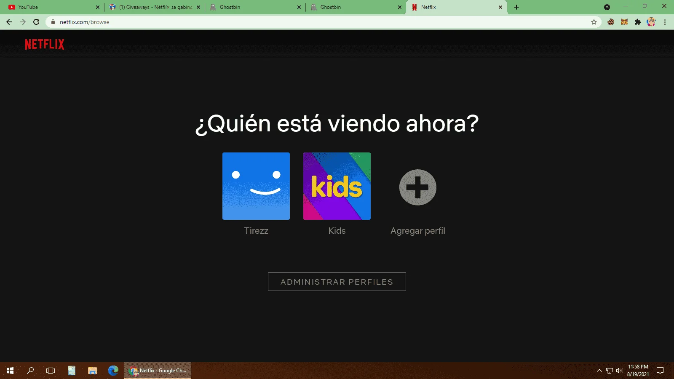Launch Microsoft Edge from taskbar
This screenshot has width=674, height=379.
[113, 371]
